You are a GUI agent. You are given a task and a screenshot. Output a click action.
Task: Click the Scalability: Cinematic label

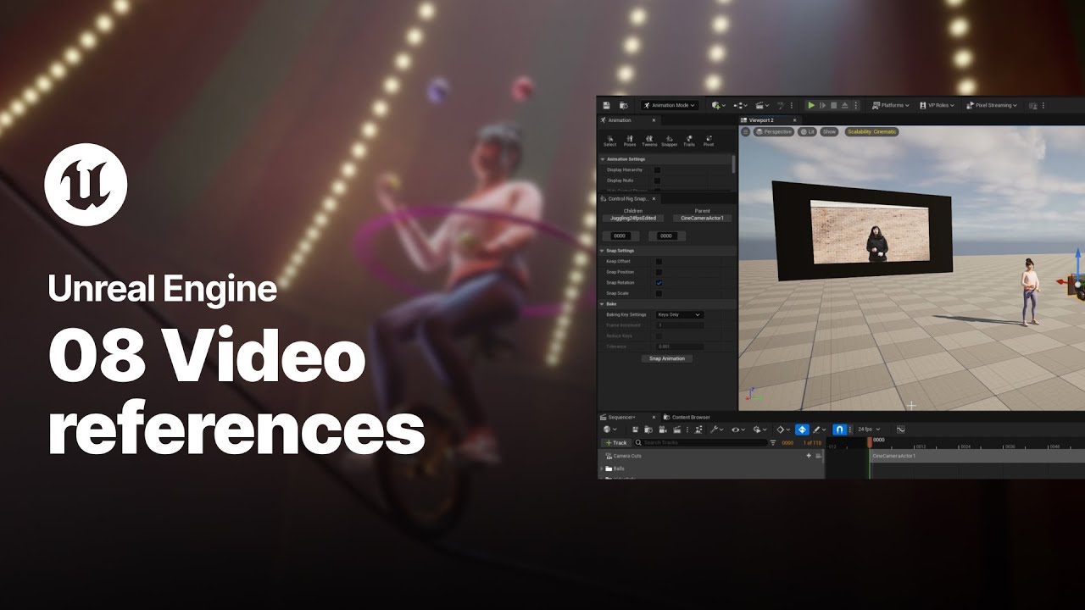point(871,131)
